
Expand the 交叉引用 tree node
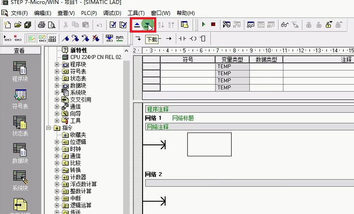coord(57,100)
